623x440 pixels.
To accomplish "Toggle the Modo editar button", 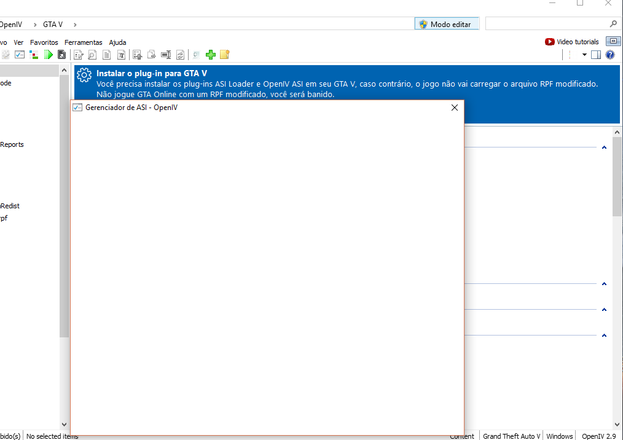I will (445, 24).
